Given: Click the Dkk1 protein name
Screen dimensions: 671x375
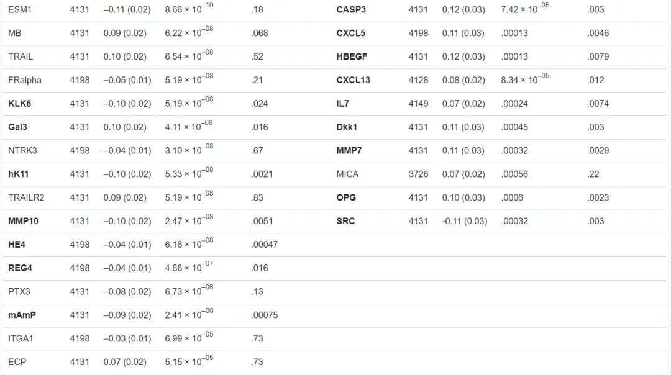Looking at the screenshot, I should 347,127.
